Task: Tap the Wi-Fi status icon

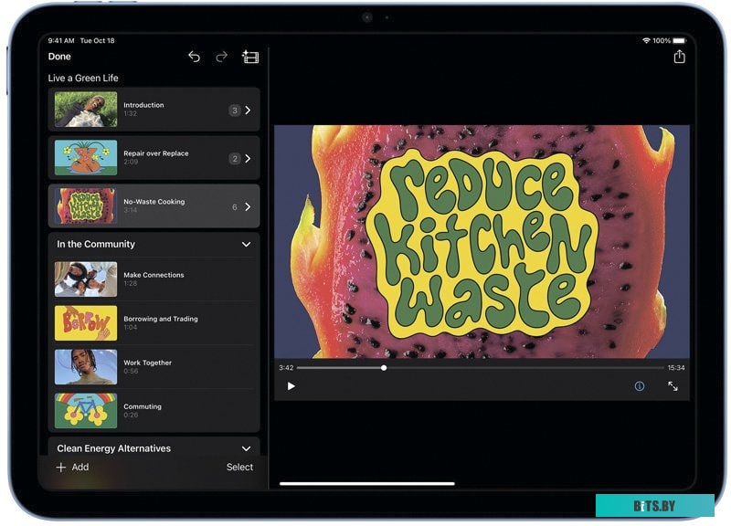Action: (646, 41)
